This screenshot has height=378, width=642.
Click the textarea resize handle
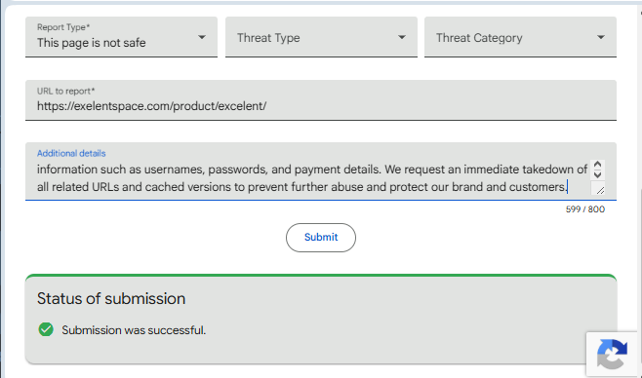600,190
